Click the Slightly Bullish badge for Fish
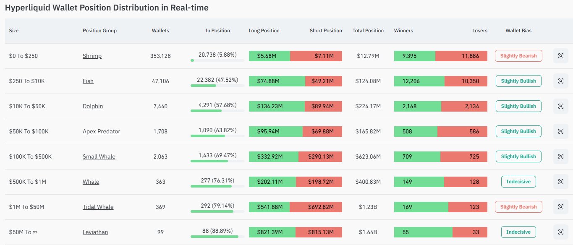The image size is (573, 245). (x=518, y=81)
